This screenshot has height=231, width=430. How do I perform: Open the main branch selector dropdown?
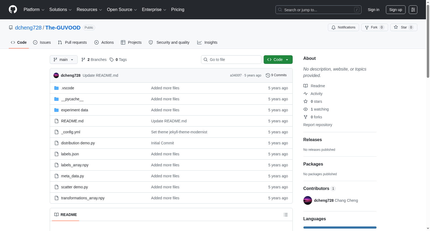64,60
